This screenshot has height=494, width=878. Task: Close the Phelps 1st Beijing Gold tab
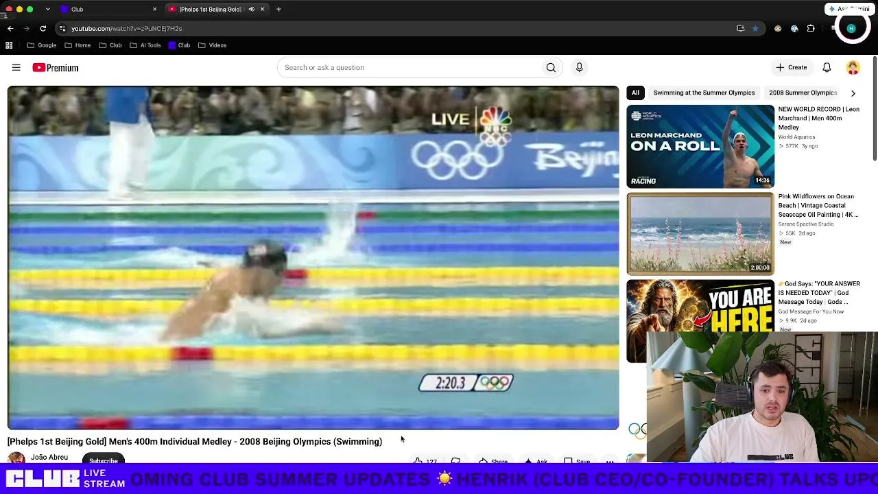click(262, 9)
